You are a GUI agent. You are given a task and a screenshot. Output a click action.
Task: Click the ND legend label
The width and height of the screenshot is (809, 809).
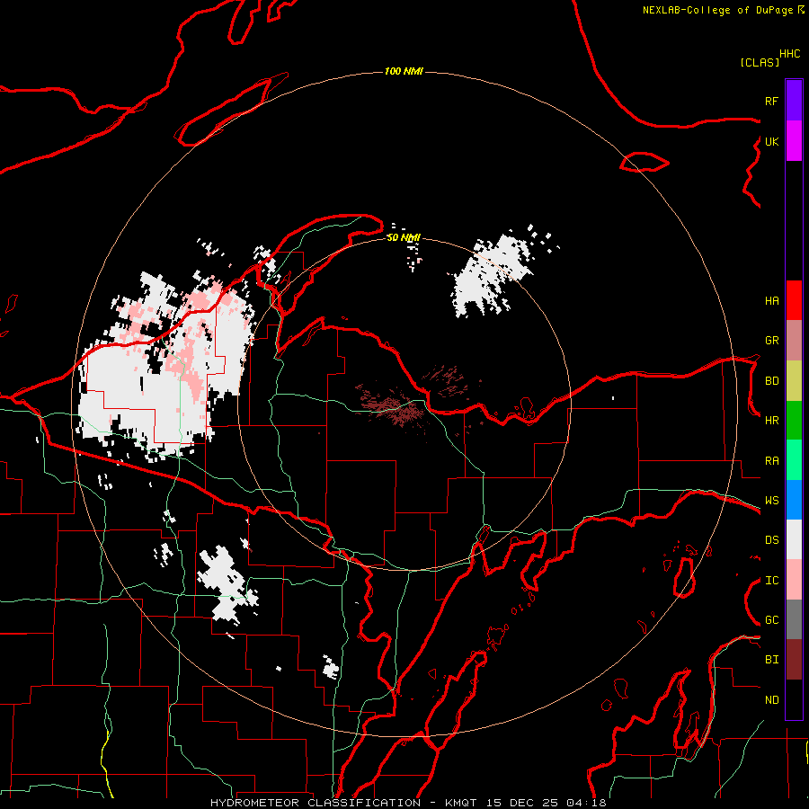click(771, 700)
